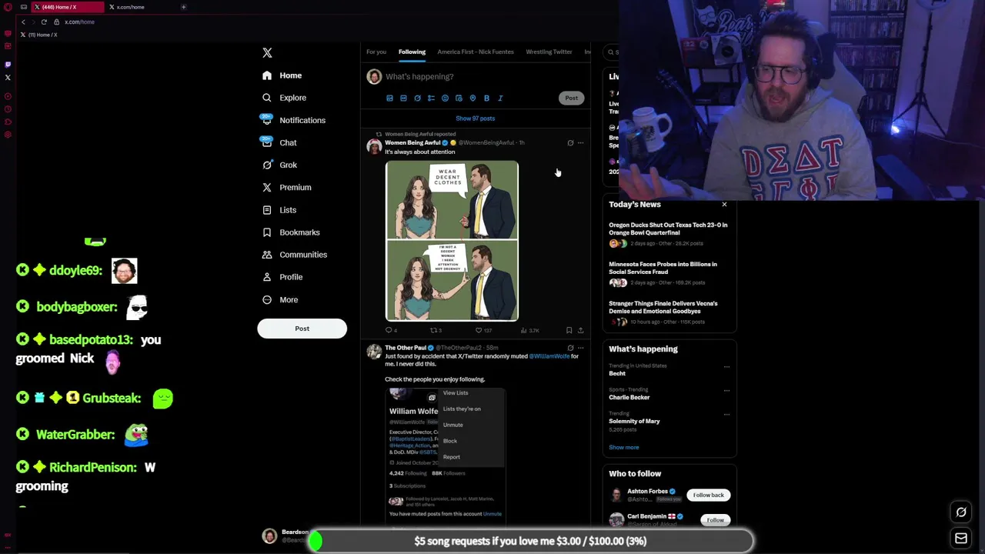This screenshot has height=554, width=985.
Task: Click the Solemnity of Mary trend
Action: pyautogui.click(x=634, y=421)
